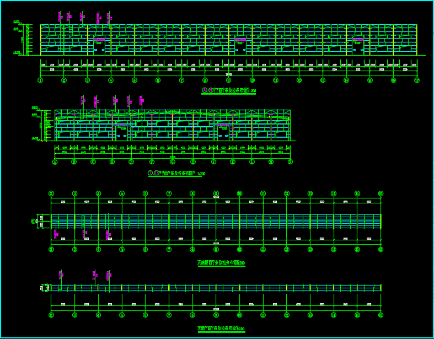Click axis bubble 1 in top elevation drawing
Screen dimensions: 434x339
[x=40, y=80]
